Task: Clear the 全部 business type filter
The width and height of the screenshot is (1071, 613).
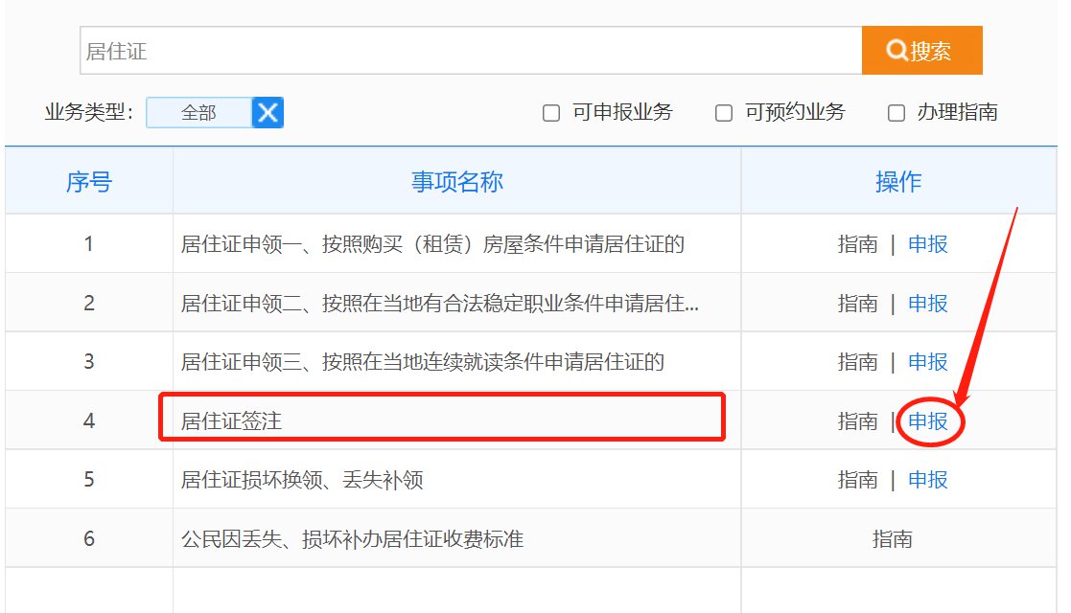Action: [268, 113]
